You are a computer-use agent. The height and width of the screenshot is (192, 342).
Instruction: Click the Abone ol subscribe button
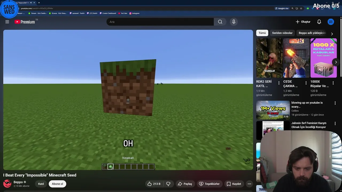pos(57,184)
